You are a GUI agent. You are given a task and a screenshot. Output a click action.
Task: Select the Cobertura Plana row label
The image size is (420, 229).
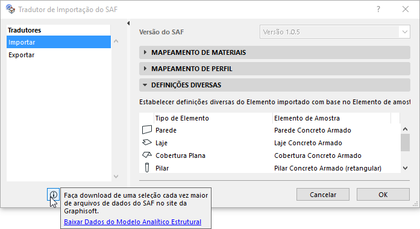click(180, 155)
